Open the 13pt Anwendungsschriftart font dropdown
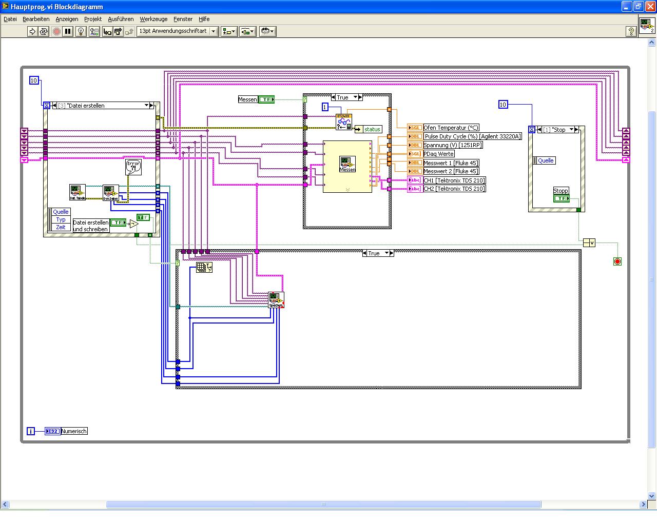Screen dimensions: 657x525 213,31
